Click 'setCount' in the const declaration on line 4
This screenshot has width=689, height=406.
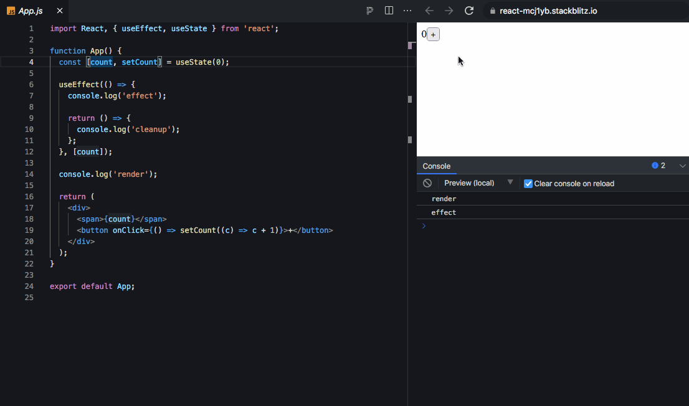pos(140,62)
